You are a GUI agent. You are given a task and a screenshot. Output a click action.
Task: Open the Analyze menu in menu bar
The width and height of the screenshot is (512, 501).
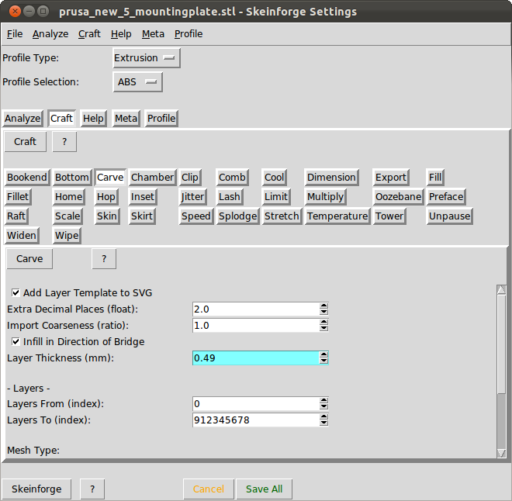[50, 33]
